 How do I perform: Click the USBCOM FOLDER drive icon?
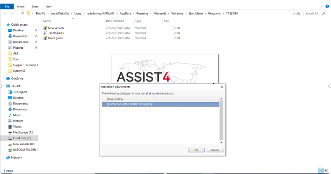[x=10, y=150]
